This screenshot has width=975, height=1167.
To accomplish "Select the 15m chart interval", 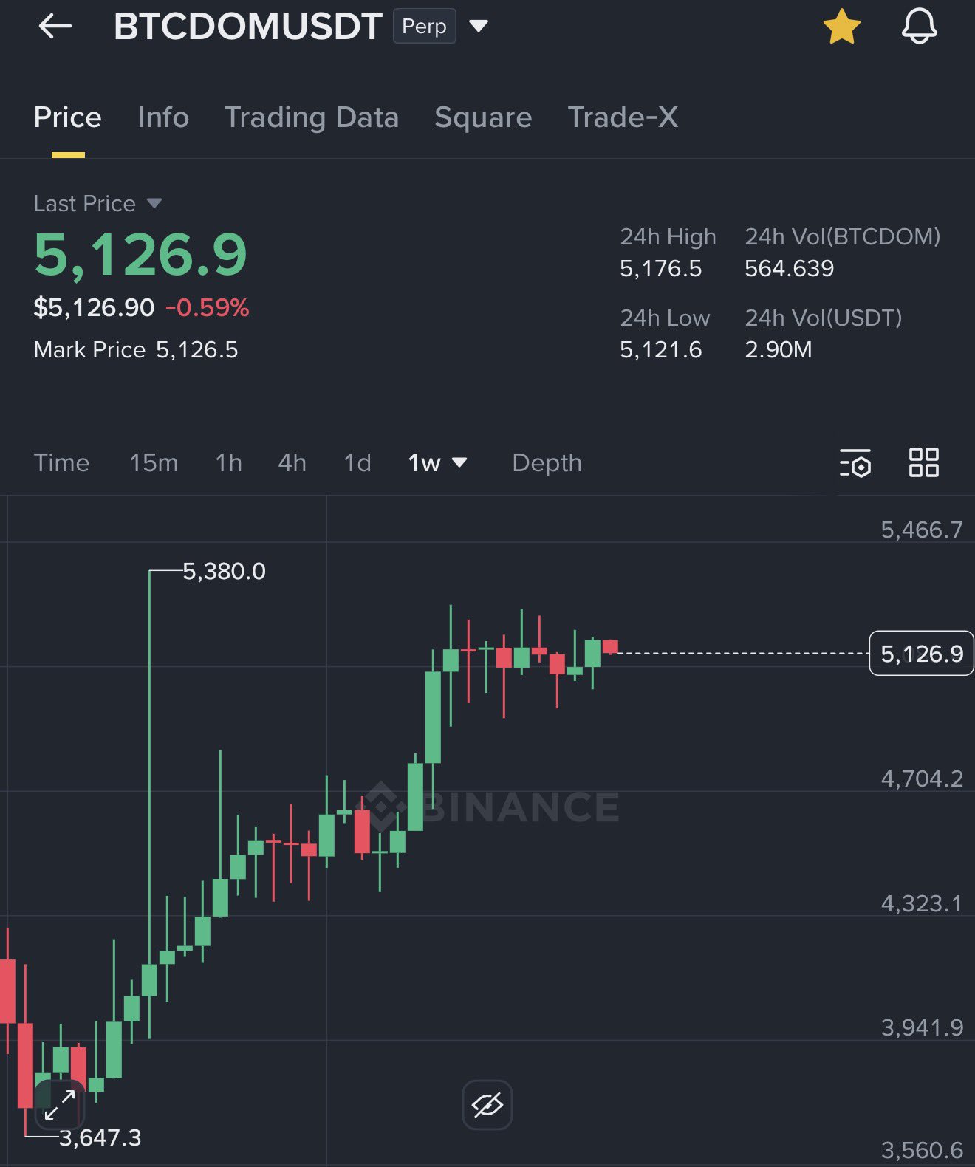I will (154, 463).
